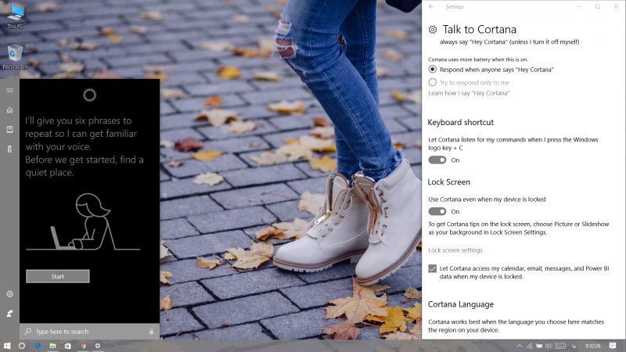Click the Cortana Language heading
Image resolution: width=626 pixels, height=352 pixels.
[460, 304]
